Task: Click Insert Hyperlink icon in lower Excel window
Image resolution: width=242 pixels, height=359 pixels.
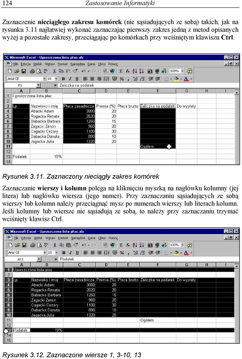Action: pyautogui.click(x=106, y=245)
